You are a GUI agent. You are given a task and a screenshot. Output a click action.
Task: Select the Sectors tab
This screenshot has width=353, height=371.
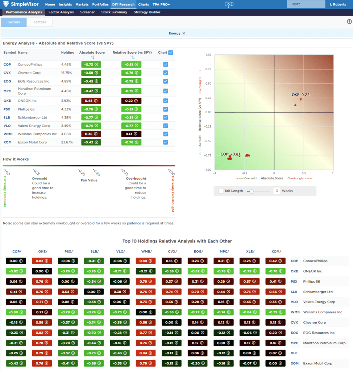coord(14,22)
